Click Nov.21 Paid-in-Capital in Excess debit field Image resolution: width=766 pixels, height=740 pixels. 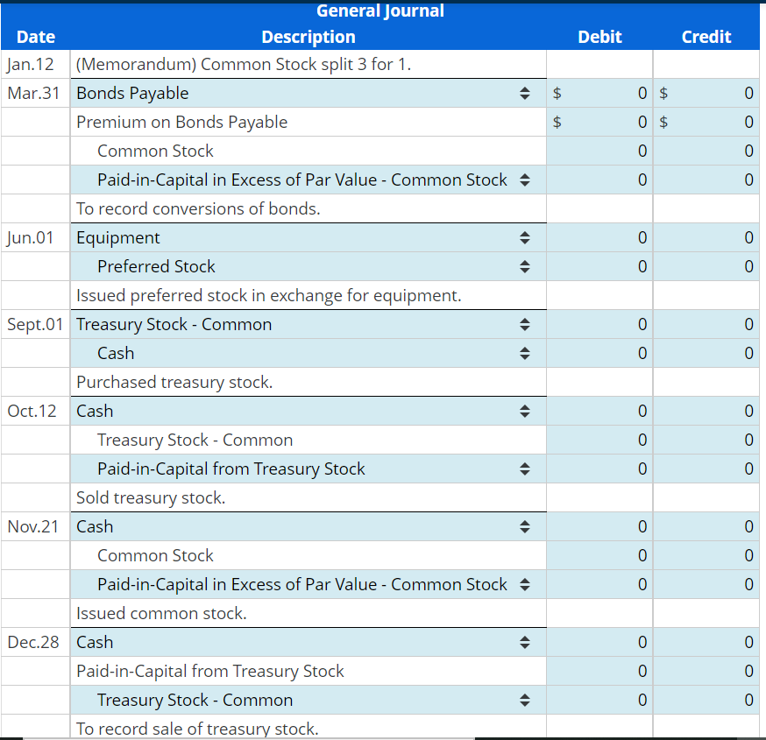coord(599,584)
